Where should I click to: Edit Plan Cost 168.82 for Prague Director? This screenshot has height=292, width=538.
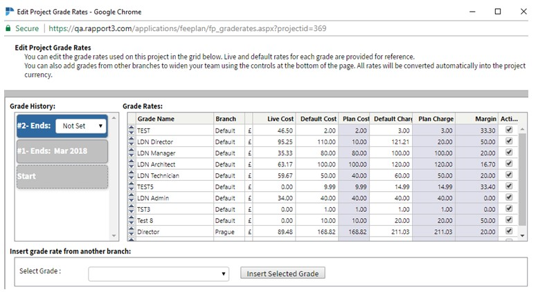354,231
